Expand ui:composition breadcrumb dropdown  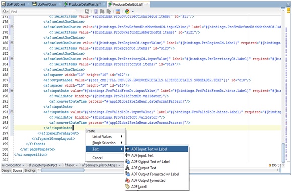point(23,165)
